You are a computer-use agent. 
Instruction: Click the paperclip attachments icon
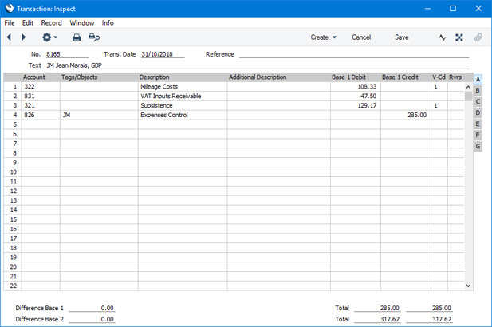point(478,37)
